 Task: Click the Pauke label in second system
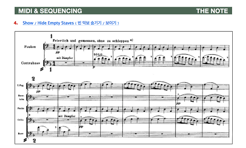click(21, 108)
